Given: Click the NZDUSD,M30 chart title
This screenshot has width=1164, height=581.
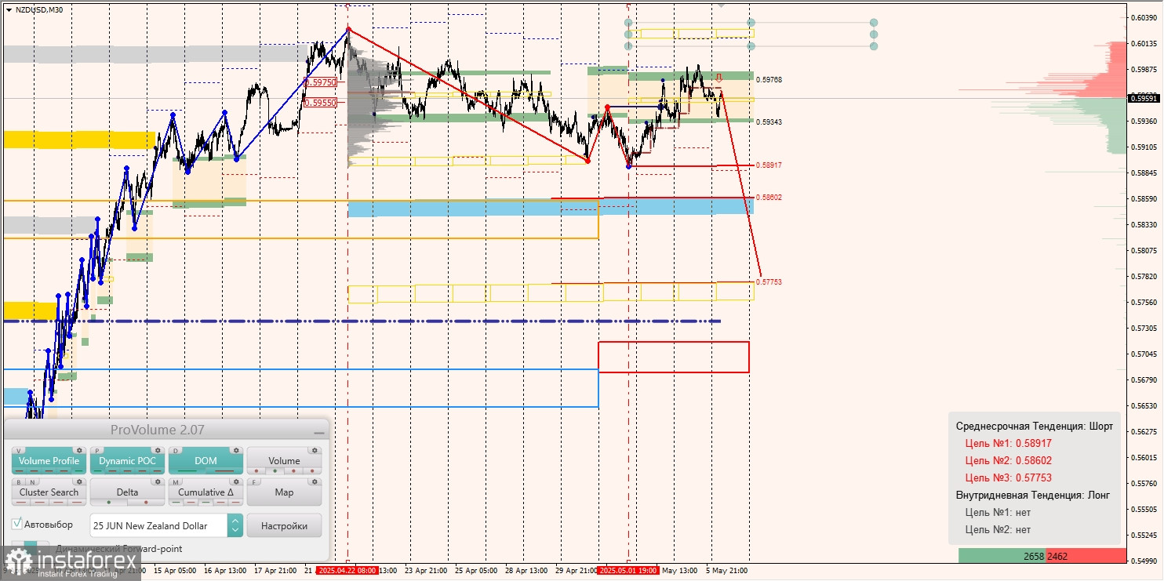Looking at the screenshot, I should [39, 9].
